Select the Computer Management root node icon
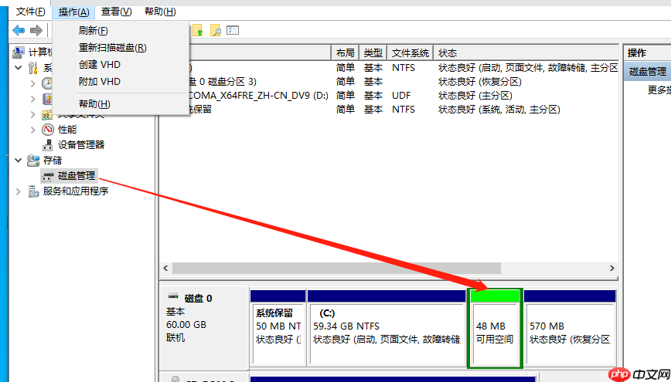 pyautogui.click(x=19, y=52)
